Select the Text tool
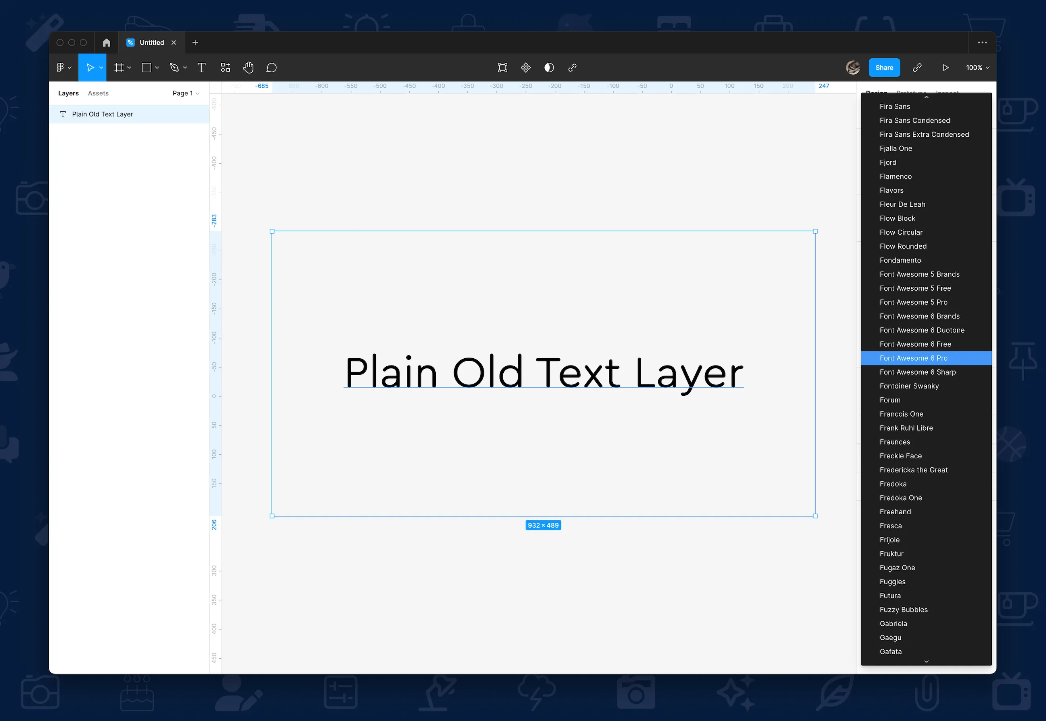Screen dimensions: 1046x721 tap(202, 67)
